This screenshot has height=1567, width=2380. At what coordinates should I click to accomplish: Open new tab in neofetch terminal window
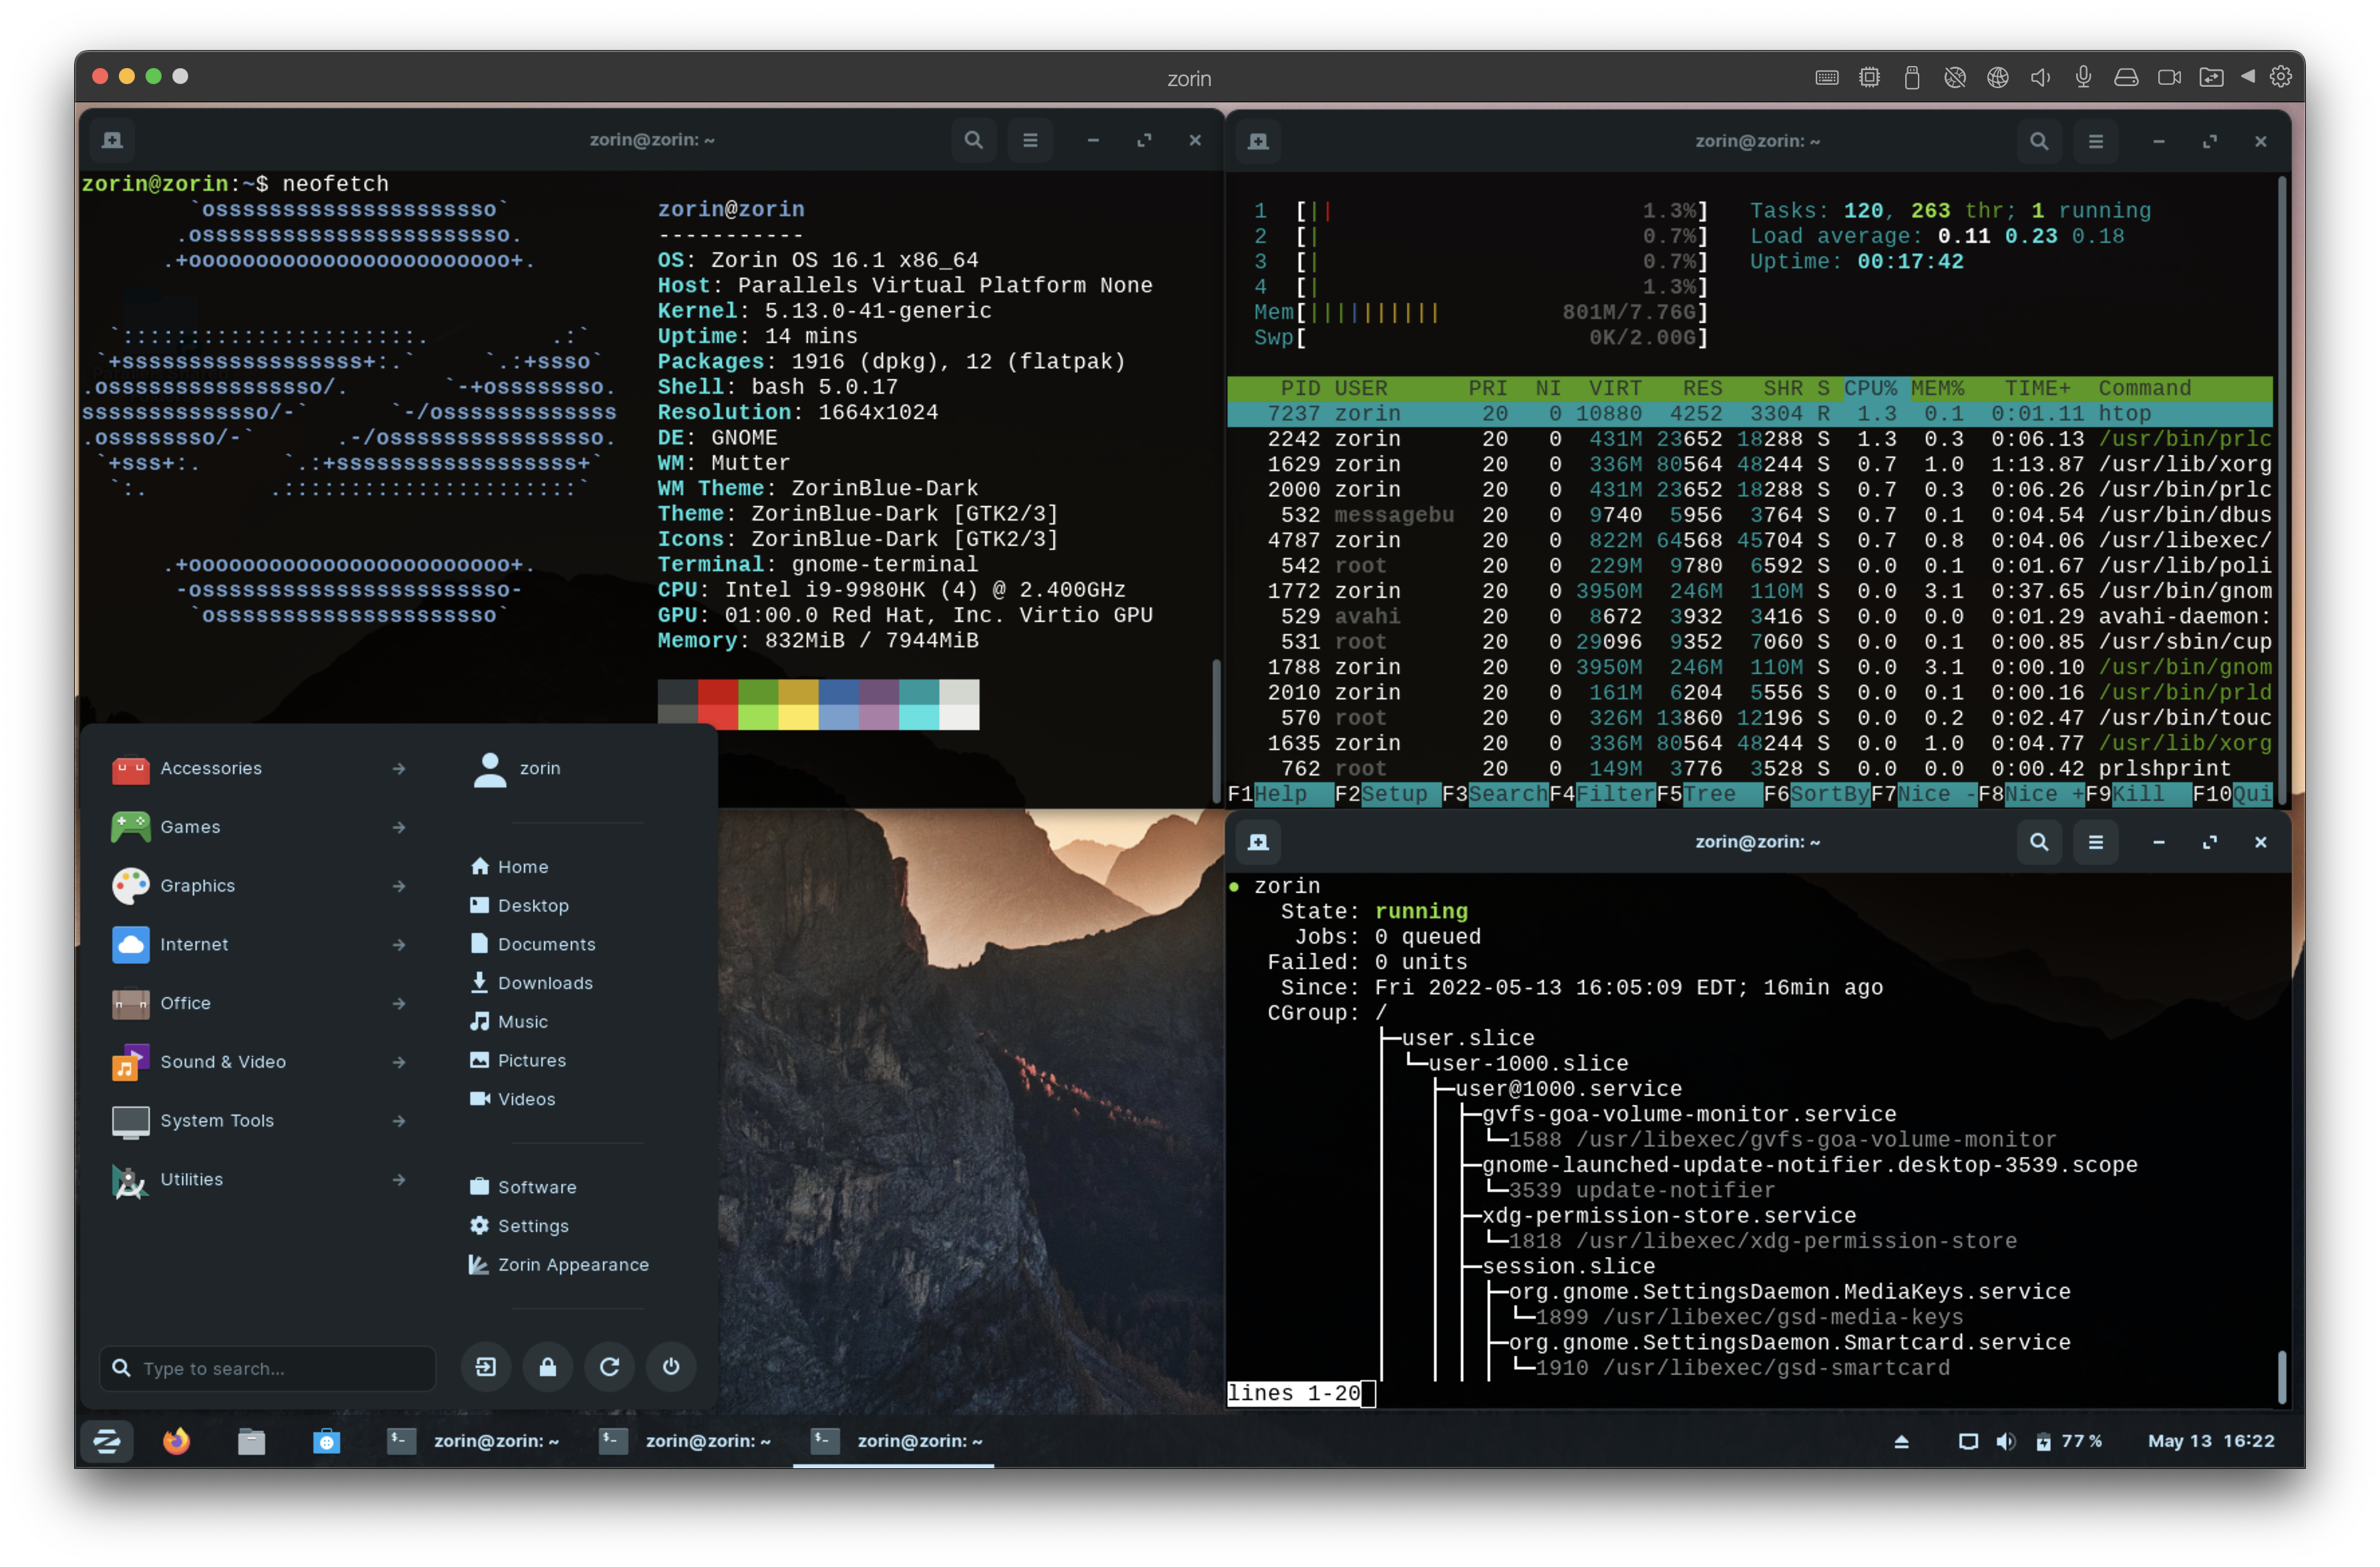[112, 140]
